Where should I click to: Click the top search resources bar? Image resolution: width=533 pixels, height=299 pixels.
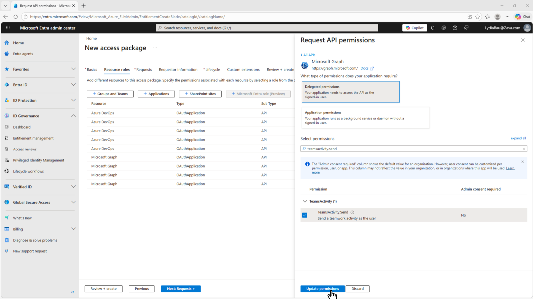coord(267,28)
